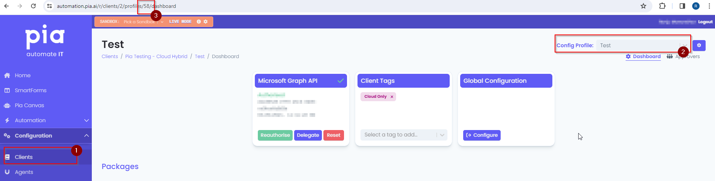Open the Pick a Sandbox dropdown
Screen dimensions: 715x181
pos(143,22)
